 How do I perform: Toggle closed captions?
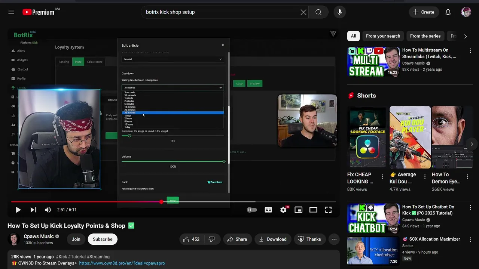click(268, 210)
